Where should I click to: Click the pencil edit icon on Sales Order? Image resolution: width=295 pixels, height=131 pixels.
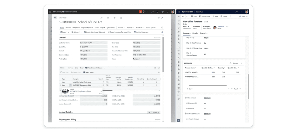click(101, 18)
